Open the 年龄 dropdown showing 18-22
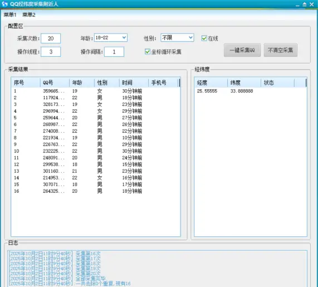 tap(111, 38)
